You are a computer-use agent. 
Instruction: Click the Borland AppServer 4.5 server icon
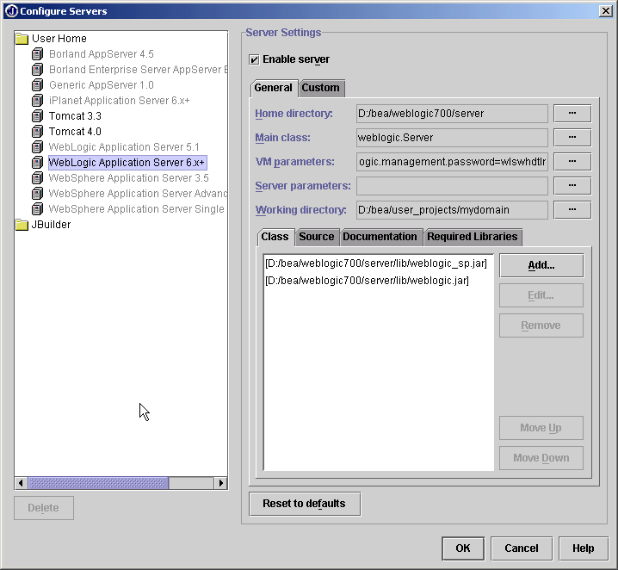[38, 54]
